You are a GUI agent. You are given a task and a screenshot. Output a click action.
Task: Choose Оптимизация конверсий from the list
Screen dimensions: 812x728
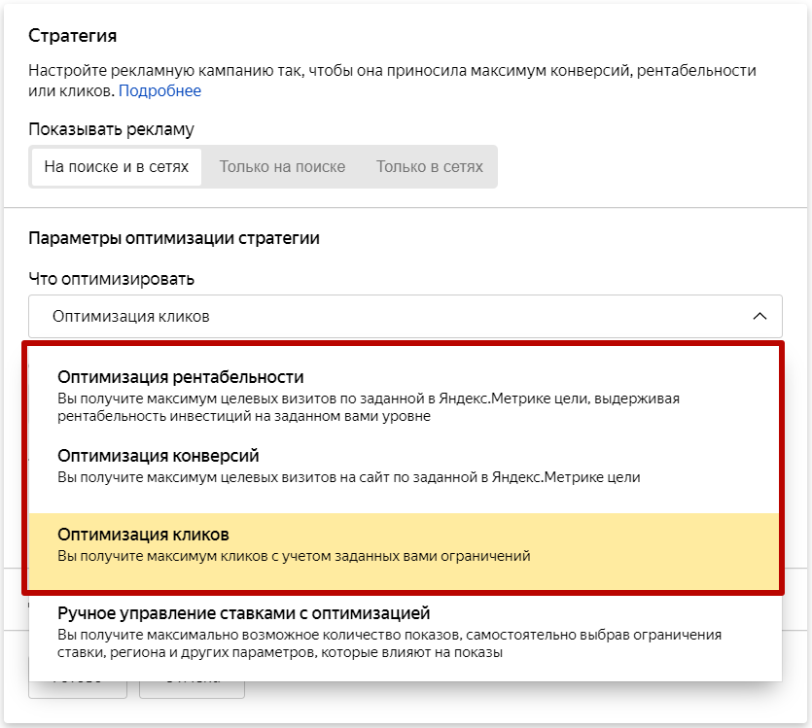click(x=159, y=456)
